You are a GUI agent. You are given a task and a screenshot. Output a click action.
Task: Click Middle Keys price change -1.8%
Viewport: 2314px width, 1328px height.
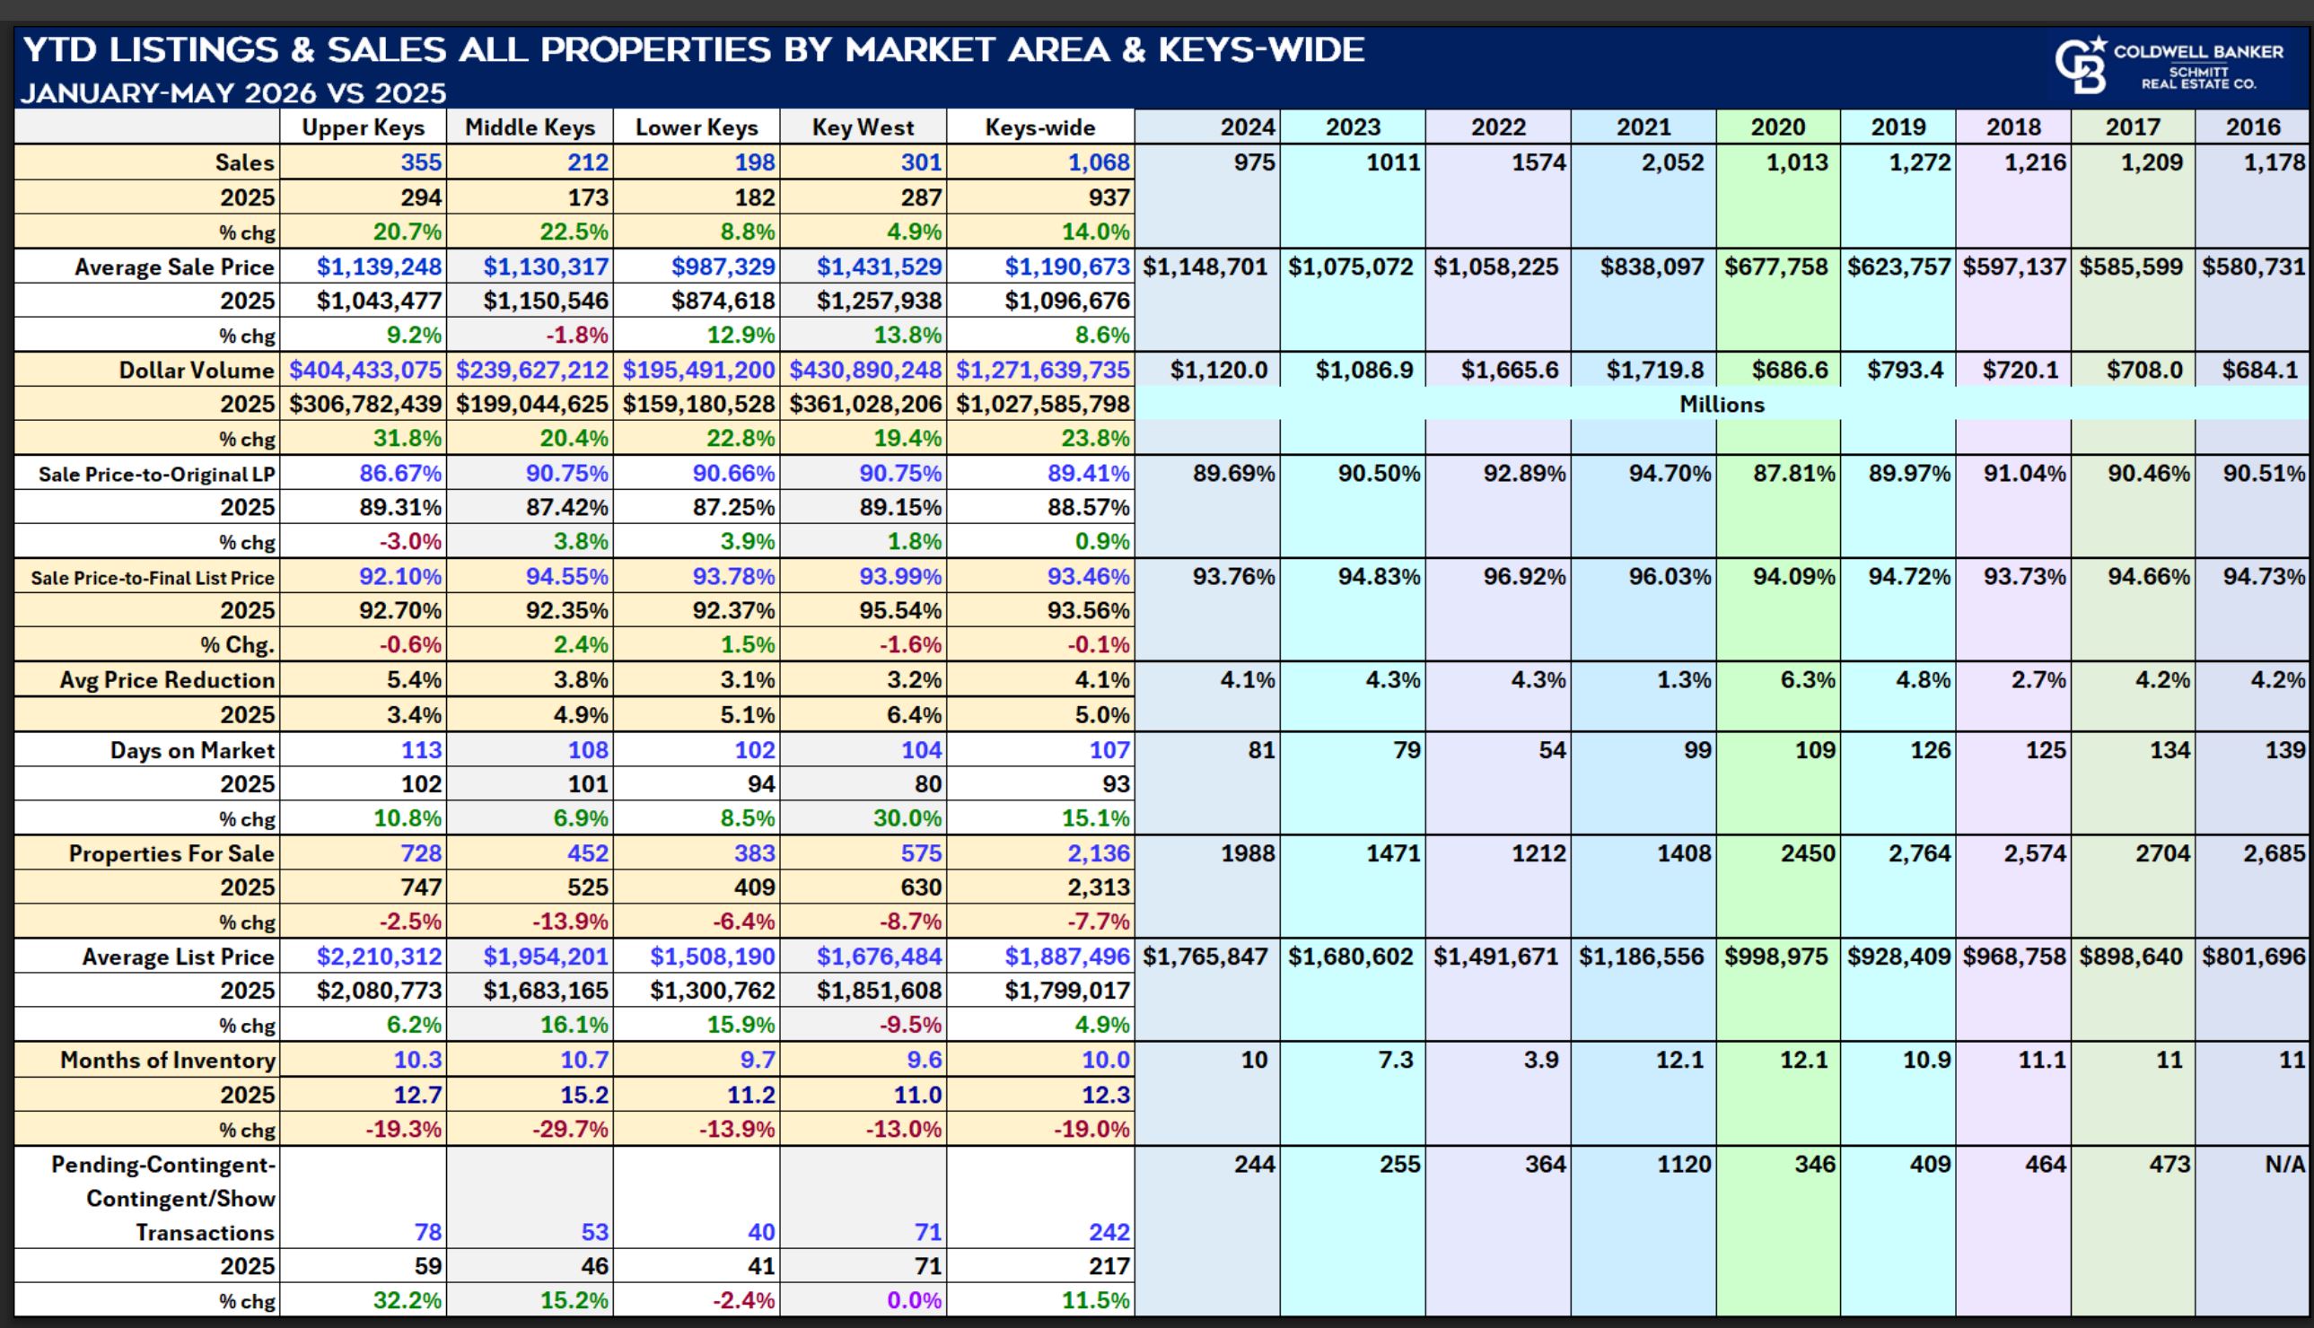[x=577, y=336]
